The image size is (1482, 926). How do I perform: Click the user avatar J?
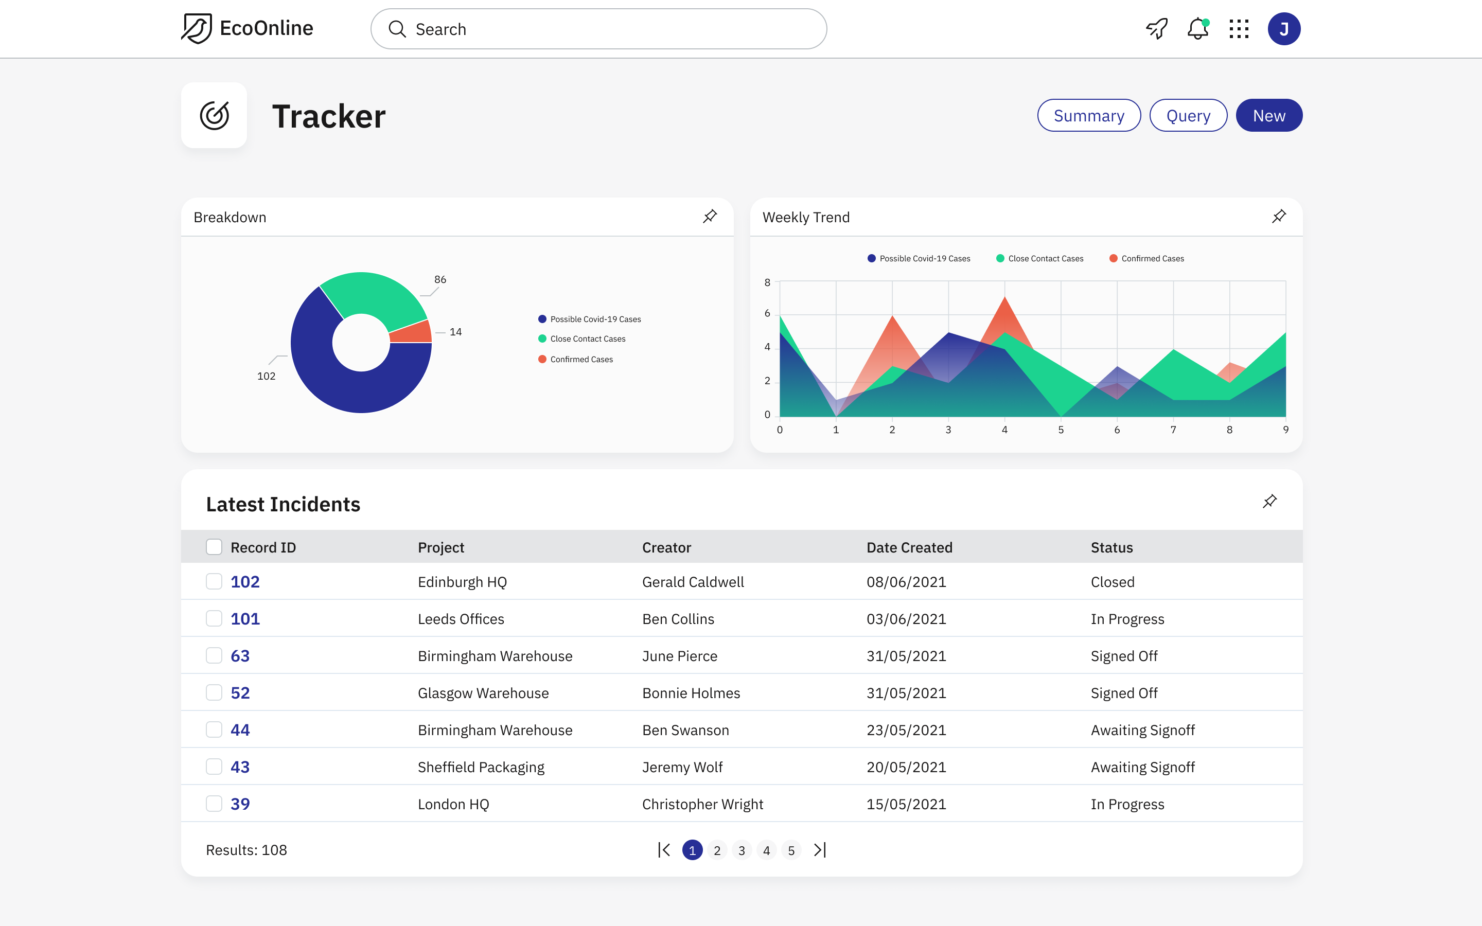tap(1283, 29)
